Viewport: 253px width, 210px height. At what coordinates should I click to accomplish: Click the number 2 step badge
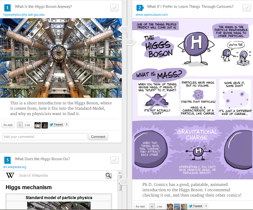pos(140,8)
